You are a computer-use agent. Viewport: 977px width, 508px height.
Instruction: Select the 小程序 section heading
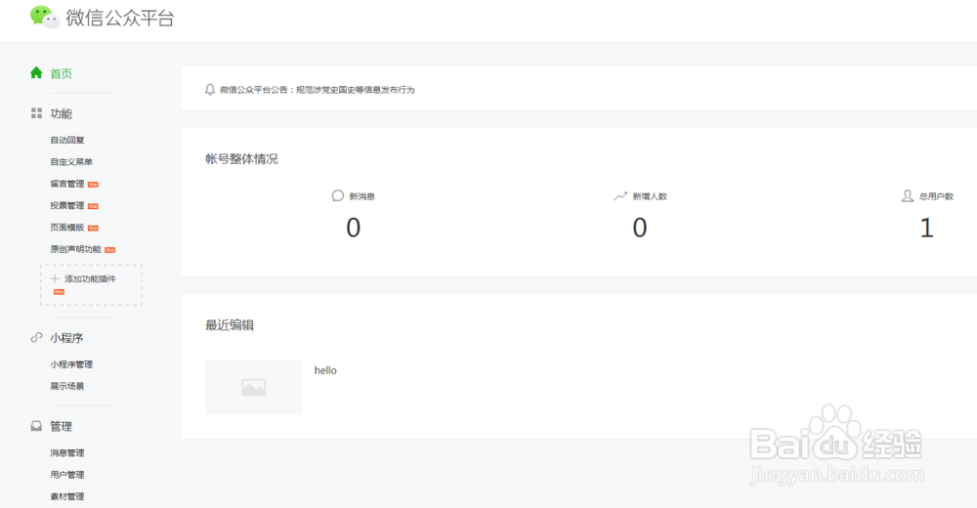(x=66, y=338)
